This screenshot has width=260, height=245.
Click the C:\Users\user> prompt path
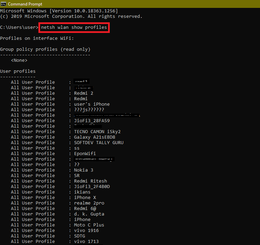(19, 27)
